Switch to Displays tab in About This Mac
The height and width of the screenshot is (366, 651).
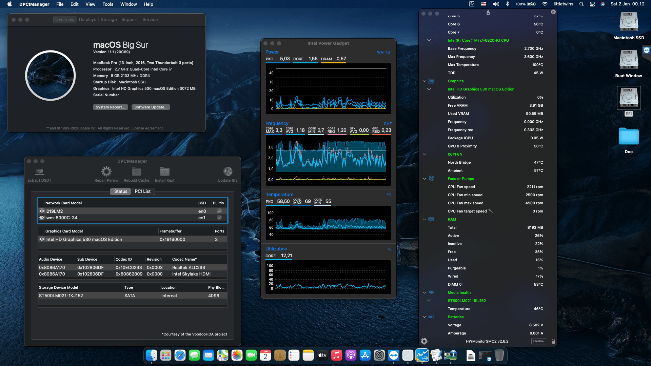click(87, 19)
